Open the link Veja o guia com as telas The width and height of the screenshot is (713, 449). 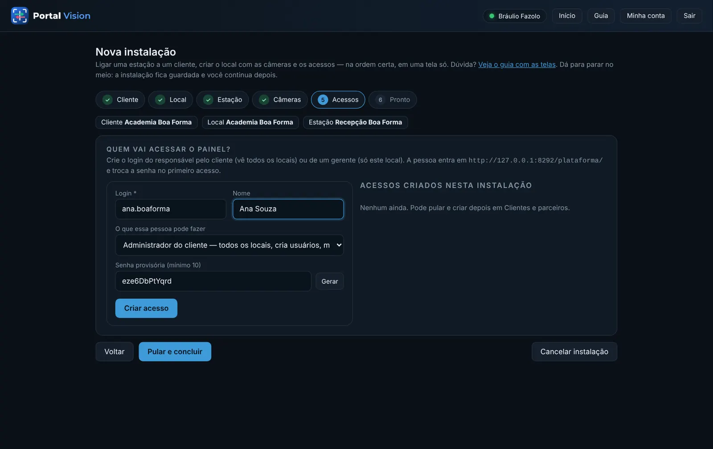pyautogui.click(x=517, y=65)
